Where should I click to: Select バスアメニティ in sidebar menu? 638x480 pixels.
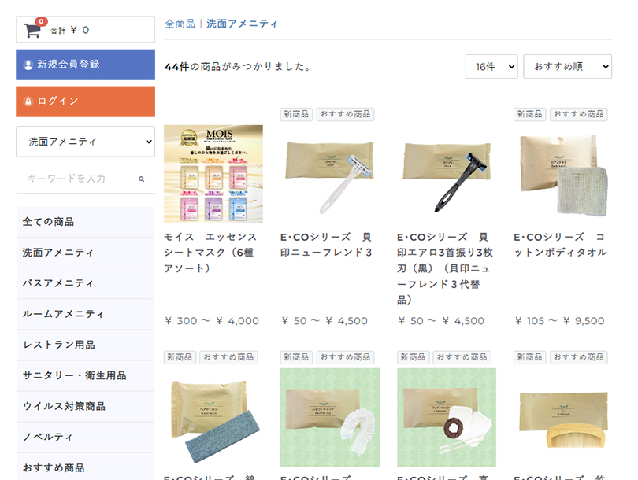[85, 283]
